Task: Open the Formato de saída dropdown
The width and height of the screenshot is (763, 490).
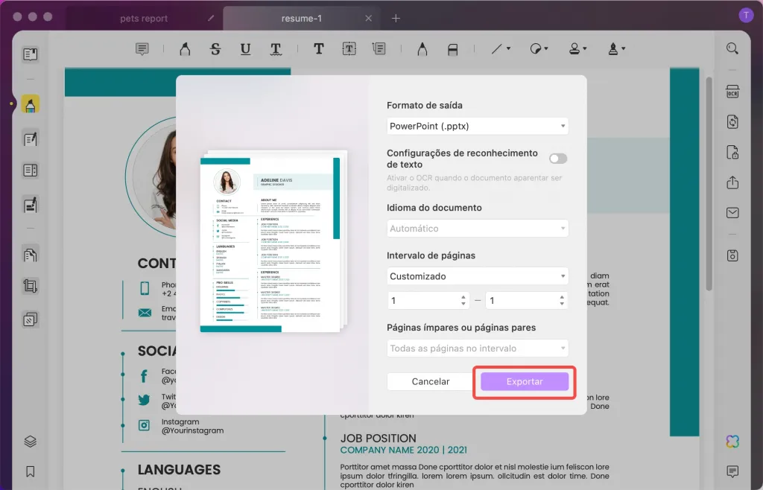Action: click(477, 126)
